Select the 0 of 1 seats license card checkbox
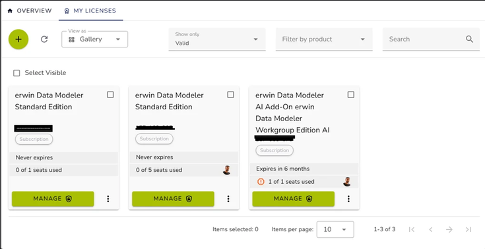 110,95
